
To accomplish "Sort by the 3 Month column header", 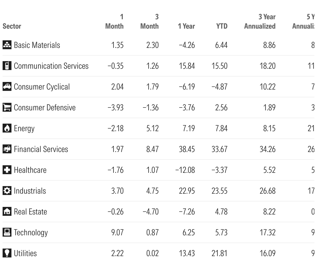I will (x=149, y=21).
